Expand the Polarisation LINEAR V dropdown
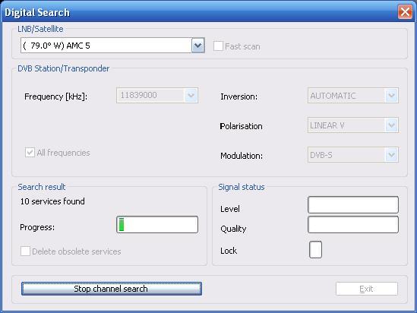This screenshot has width=417, height=313. 391,125
